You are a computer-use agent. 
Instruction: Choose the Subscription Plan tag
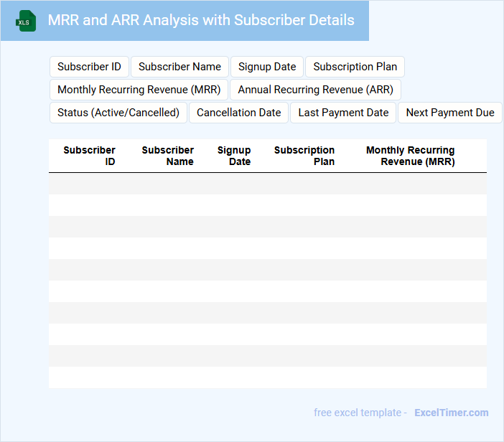coord(355,67)
